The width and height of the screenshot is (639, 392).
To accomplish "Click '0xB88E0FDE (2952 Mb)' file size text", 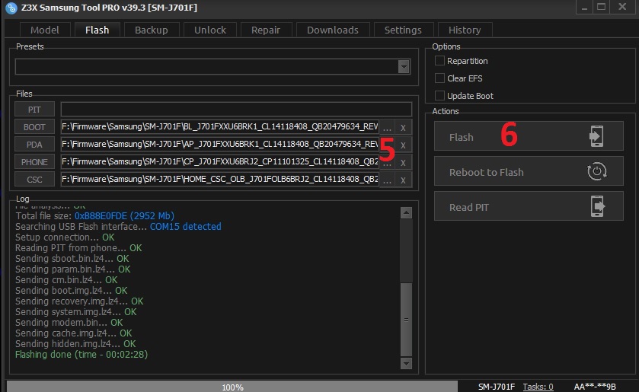I will click(x=124, y=216).
